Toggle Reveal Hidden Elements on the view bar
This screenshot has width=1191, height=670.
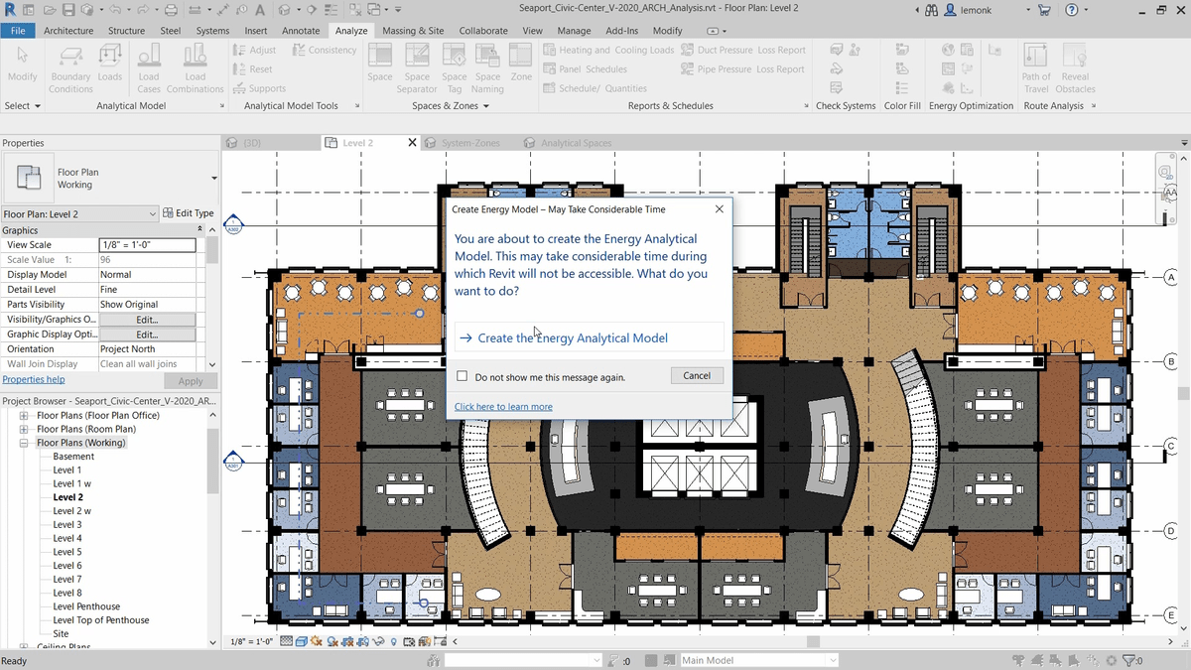point(393,641)
